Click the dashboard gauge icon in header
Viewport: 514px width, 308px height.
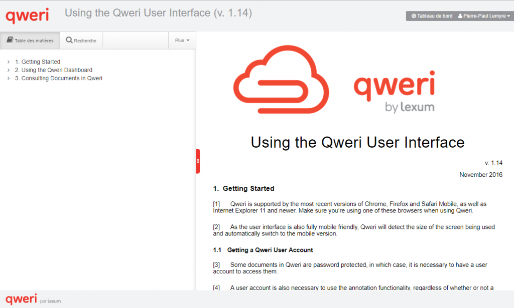pos(414,16)
